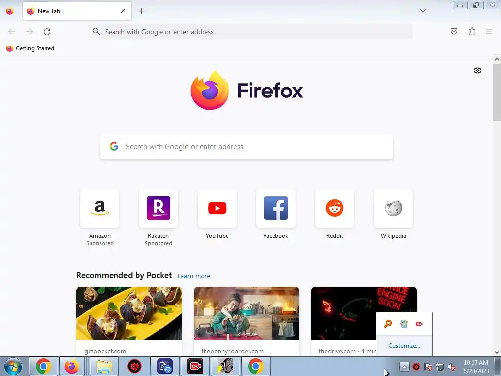Open the thepennyhoarder.com story thumbnail
The image size is (501, 376).
pyautogui.click(x=247, y=313)
